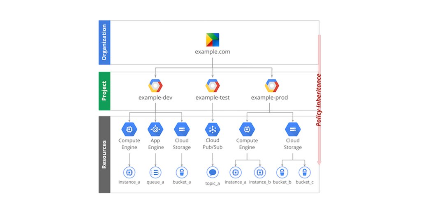This screenshot has width=421, height=210.
Task: Select instance_a chip icon beside instance_b
Action: [236, 173]
